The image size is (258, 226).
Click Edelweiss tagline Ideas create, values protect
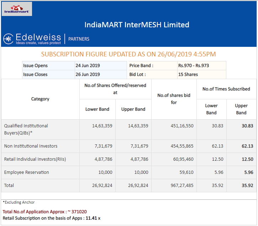[x=38, y=43]
